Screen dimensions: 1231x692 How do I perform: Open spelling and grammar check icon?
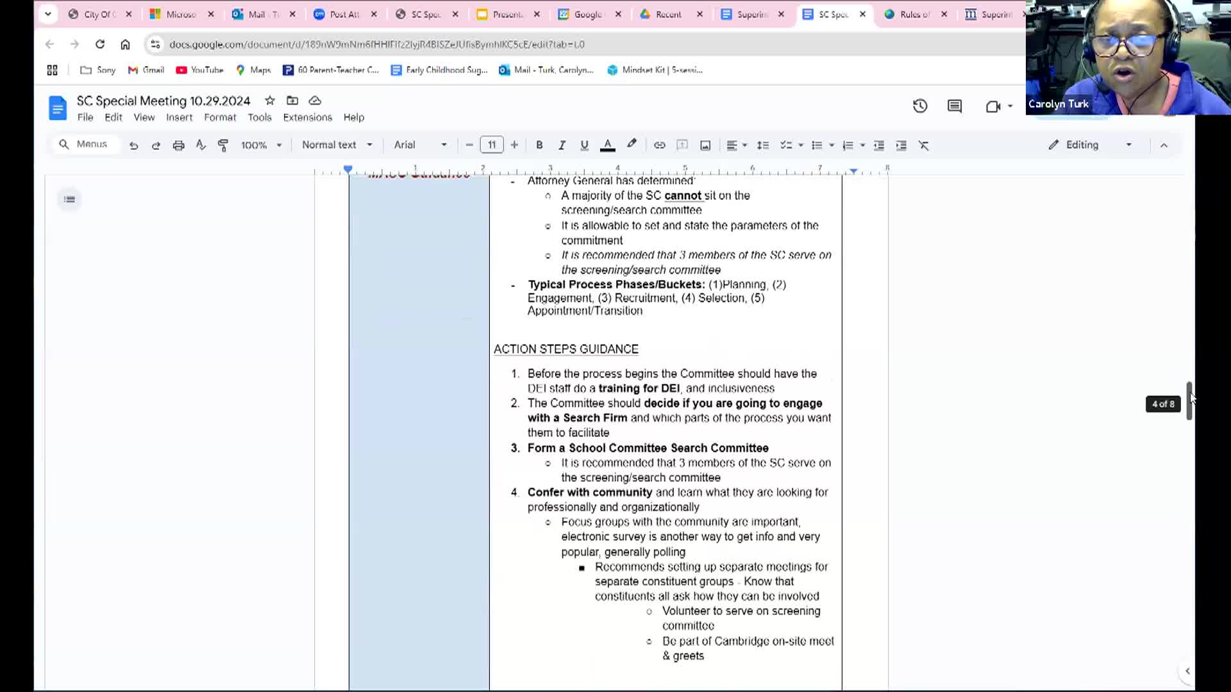(x=201, y=145)
